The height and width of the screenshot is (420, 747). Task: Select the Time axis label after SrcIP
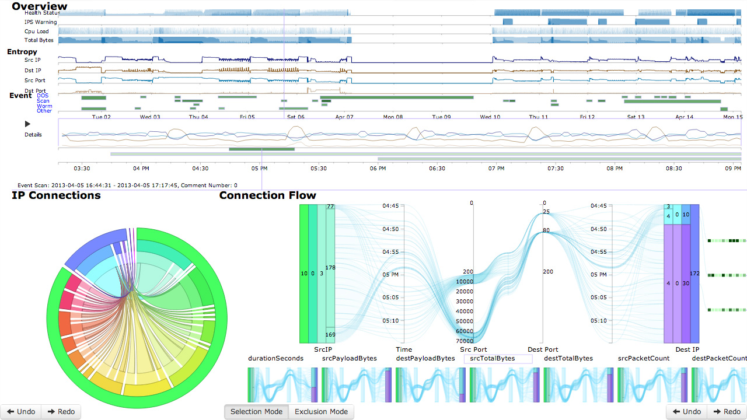pyautogui.click(x=404, y=349)
